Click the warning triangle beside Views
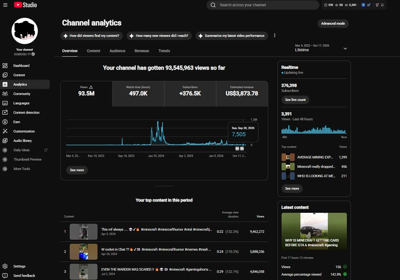 tap(91, 87)
